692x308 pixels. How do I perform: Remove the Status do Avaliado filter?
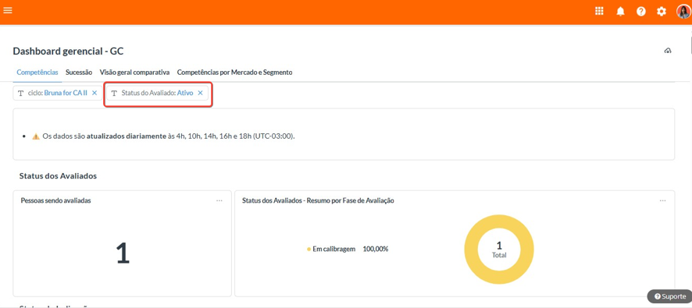[x=200, y=93]
